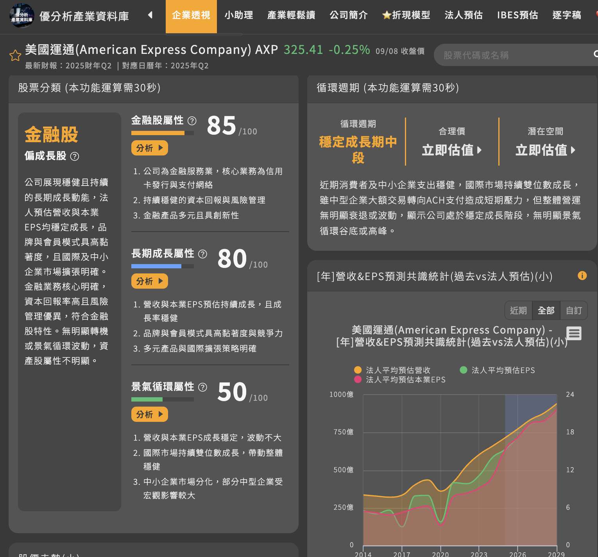Click the 優分析產業資料庫 logo icon

pos(21,16)
